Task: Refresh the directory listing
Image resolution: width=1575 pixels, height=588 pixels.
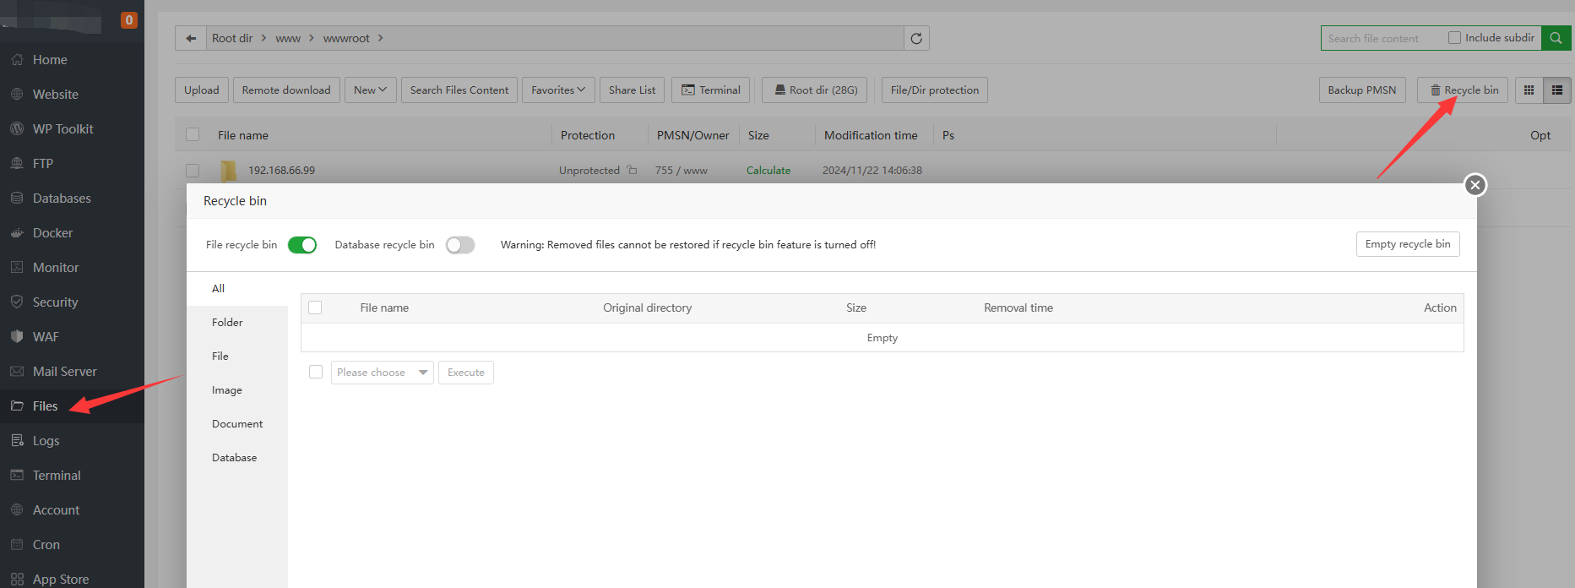Action: (916, 38)
